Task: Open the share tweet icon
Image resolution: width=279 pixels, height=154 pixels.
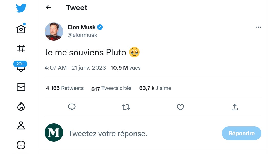Action: tap(235, 107)
